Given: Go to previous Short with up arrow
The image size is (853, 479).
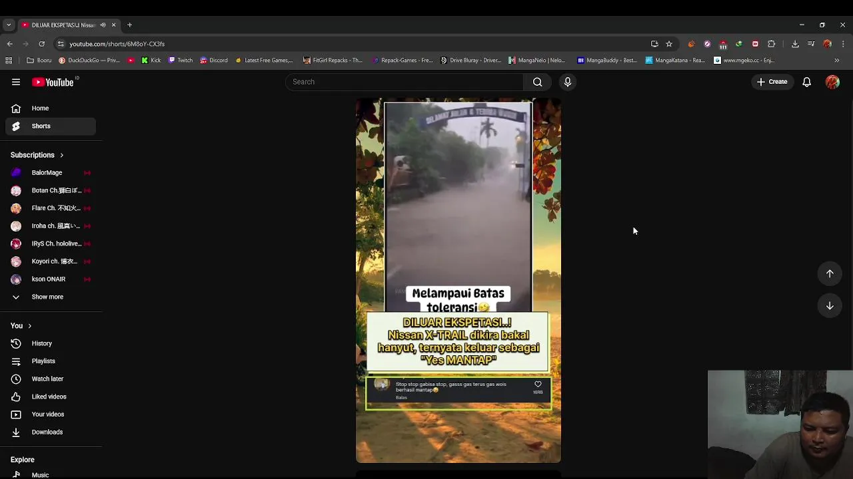Looking at the screenshot, I should click(830, 273).
